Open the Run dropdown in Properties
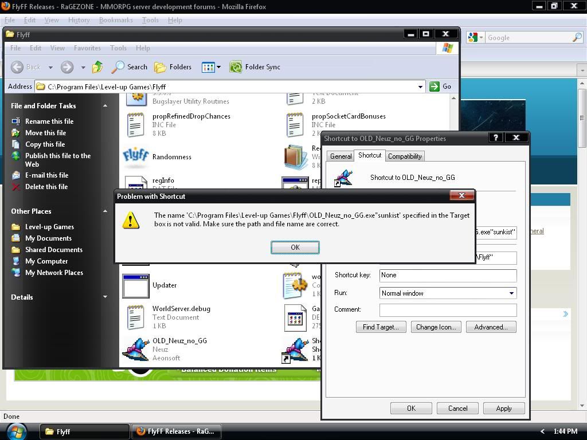Viewport: 587px width, 440px height. (511, 293)
